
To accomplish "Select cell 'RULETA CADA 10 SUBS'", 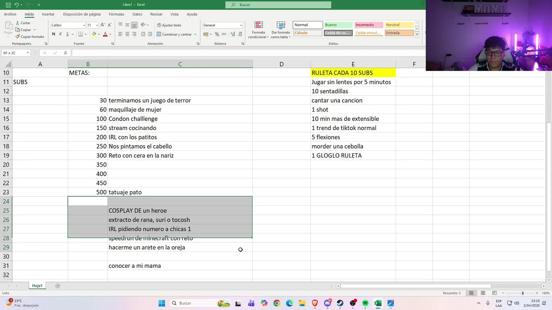I will (x=353, y=73).
